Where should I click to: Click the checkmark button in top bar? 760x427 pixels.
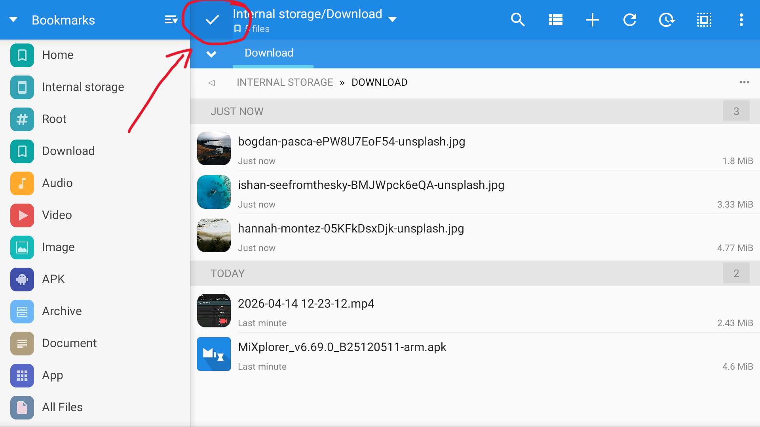[212, 20]
